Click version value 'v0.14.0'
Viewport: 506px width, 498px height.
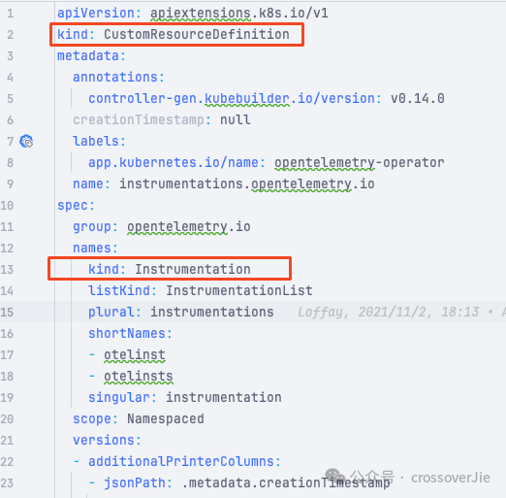pyautogui.click(x=418, y=98)
